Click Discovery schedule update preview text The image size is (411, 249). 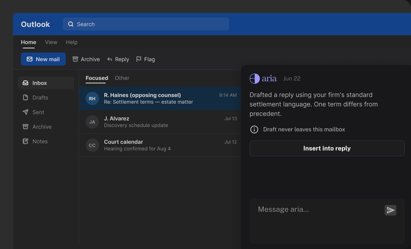(x=136, y=125)
